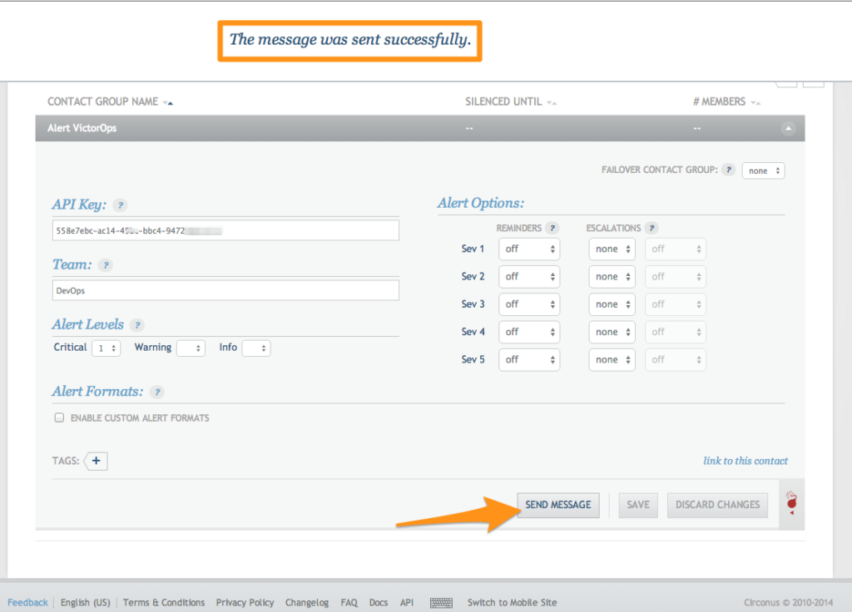Add a tag using the plus icon

tap(95, 461)
